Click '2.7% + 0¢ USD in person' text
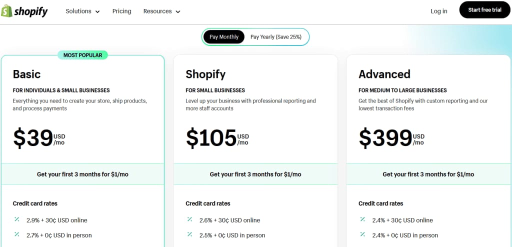 [x=59, y=235]
